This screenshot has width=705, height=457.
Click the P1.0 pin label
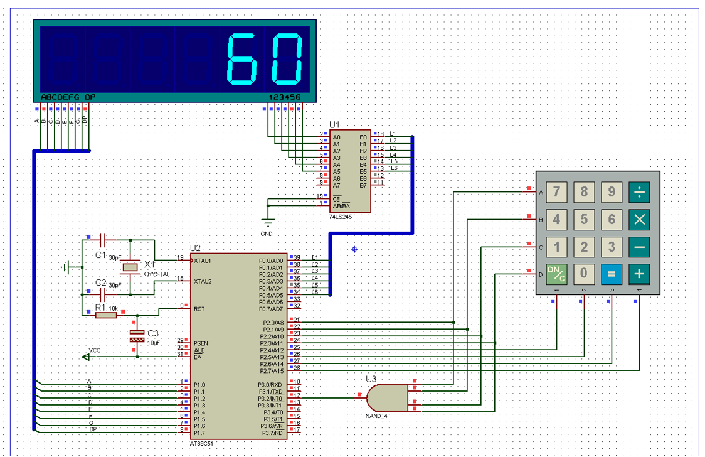[199, 385]
